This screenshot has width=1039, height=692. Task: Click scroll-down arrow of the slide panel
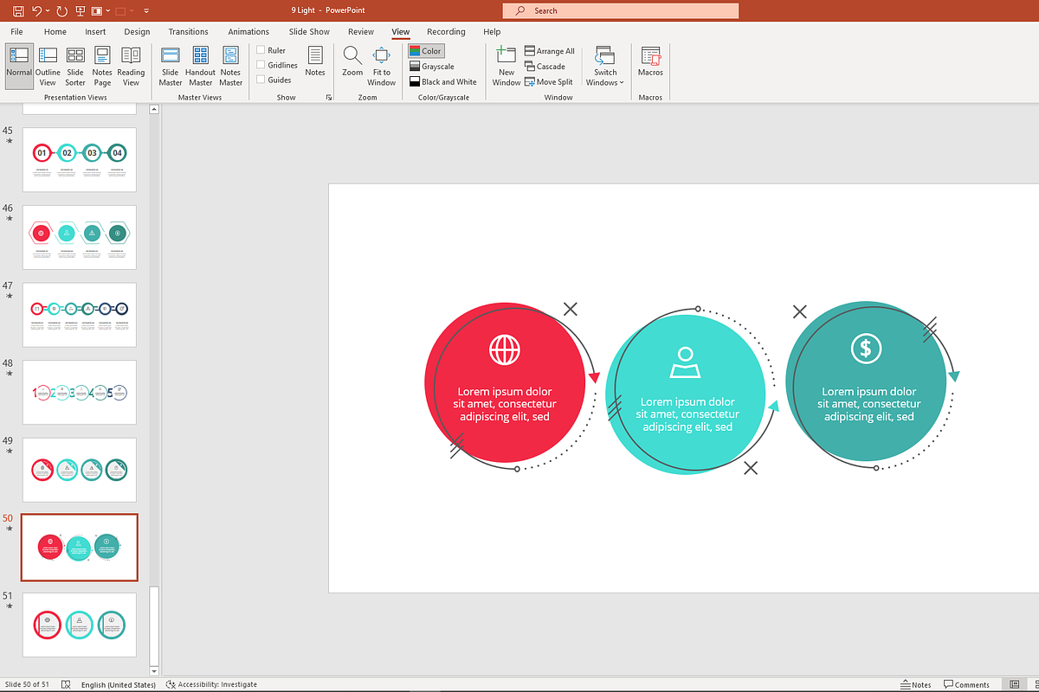(x=154, y=670)
